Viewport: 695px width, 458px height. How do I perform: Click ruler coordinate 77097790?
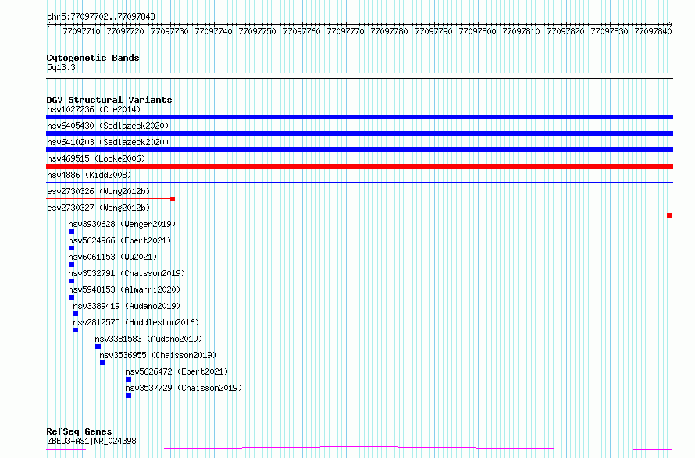click(x=434, y=31)
